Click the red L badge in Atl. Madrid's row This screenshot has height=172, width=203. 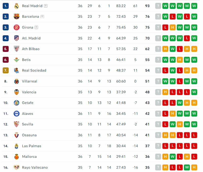tap(187, 38)
